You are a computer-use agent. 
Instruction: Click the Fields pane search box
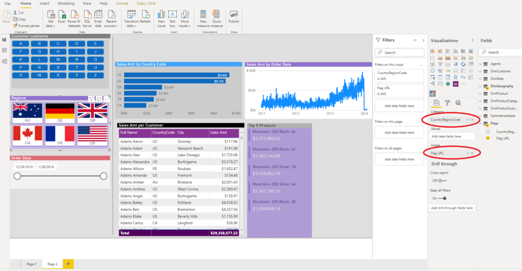pyautogui.click(x=501, y=52)
